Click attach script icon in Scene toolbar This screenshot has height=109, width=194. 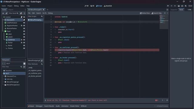pyautogui.click(x=21, y=13)
